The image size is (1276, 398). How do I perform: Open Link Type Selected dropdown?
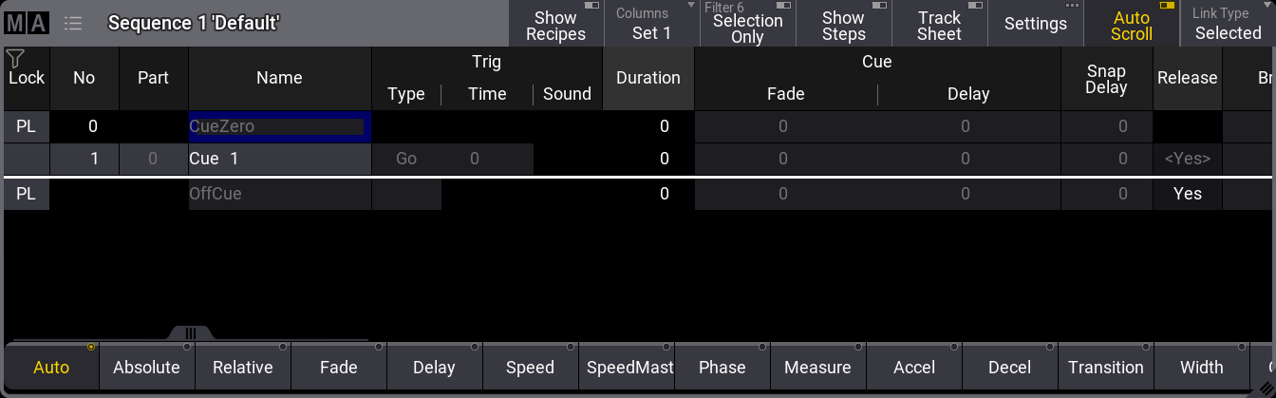point(1227,25)
